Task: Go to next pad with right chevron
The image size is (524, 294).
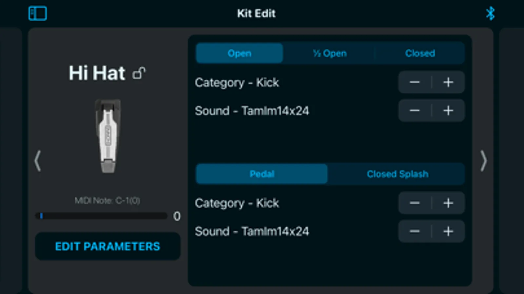Action: click(483, 161)
